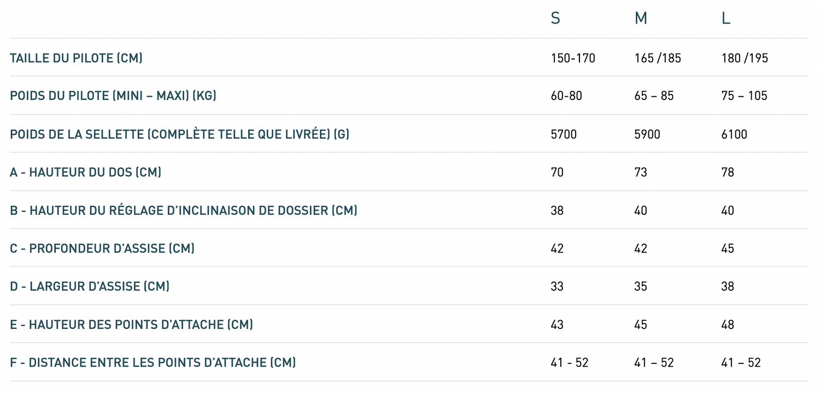Select the 5700 harness weight cell
820x394 pixels.
pos(564,134)
